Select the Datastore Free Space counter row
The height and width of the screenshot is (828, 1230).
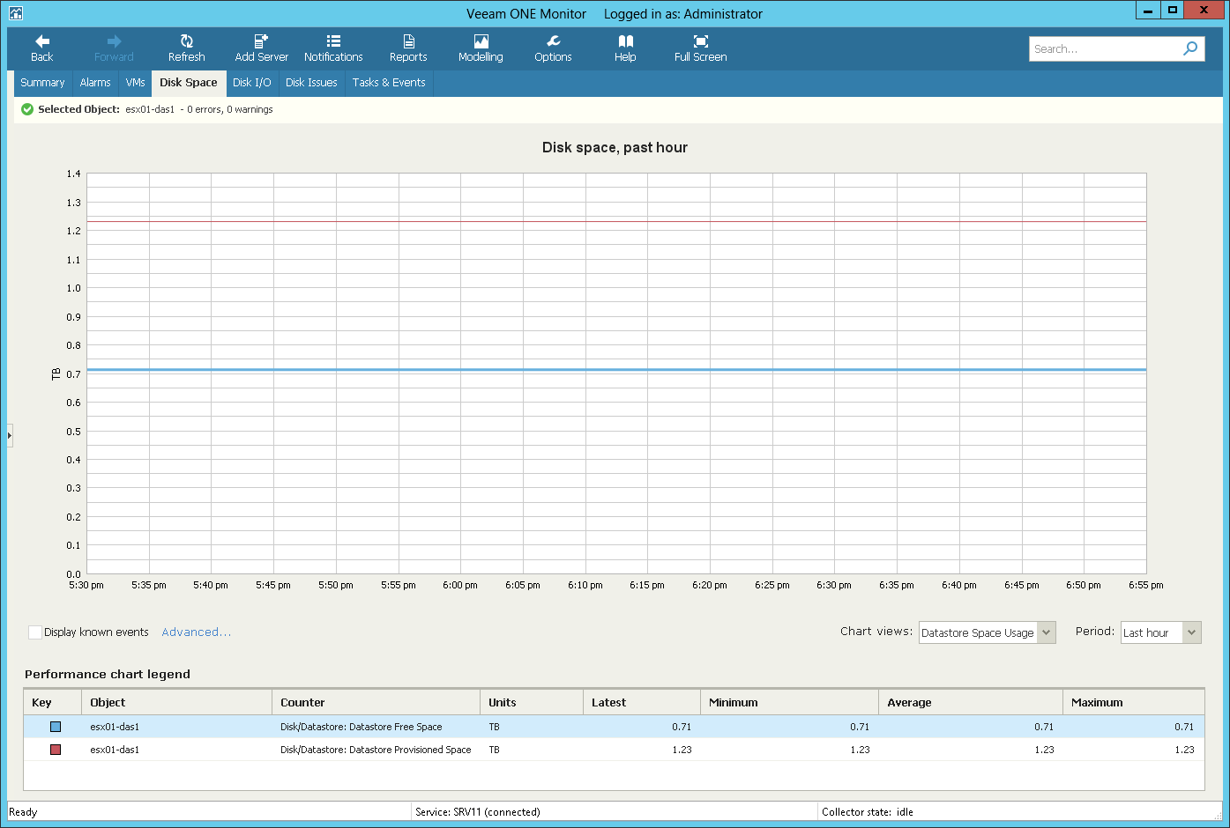(614, 727)
